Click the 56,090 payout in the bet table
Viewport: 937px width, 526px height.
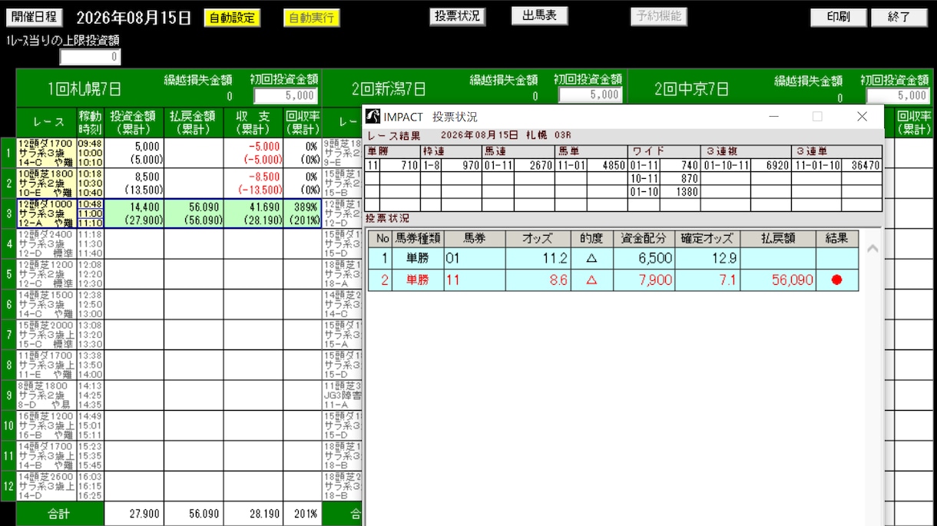pyautogui.click(x=778, y=280)
